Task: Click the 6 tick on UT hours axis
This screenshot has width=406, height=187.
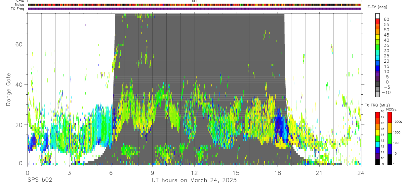Action: 111,173
